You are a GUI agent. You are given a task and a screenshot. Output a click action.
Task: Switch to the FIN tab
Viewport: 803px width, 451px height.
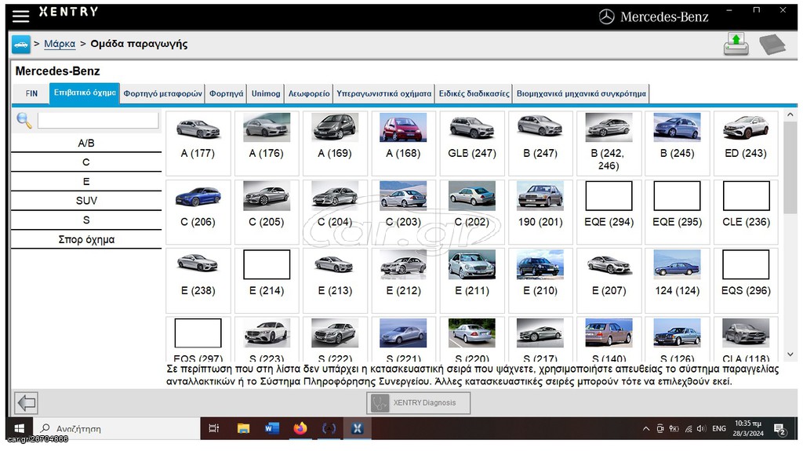pyautogui.click(x=31, y=94)
